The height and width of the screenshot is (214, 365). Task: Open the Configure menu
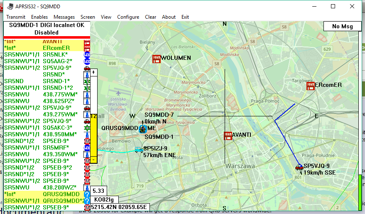(128, 17)
